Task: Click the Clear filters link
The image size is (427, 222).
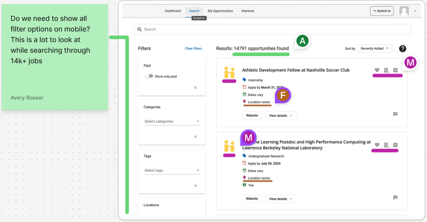Action: pos(193,48)
